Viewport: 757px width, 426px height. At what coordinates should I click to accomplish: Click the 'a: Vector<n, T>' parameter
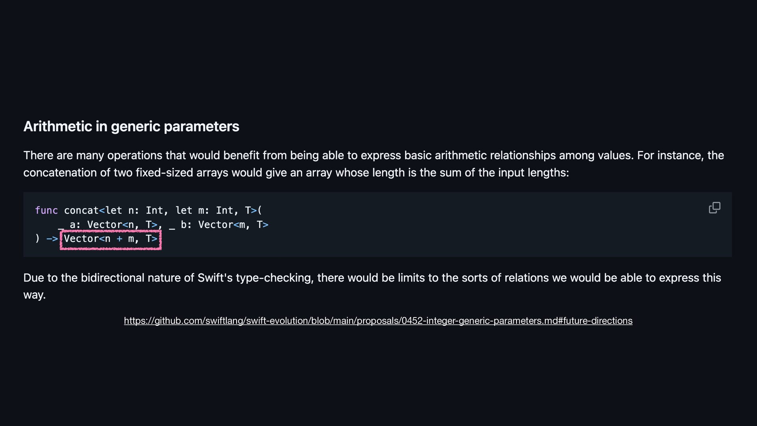pos(114,225)
